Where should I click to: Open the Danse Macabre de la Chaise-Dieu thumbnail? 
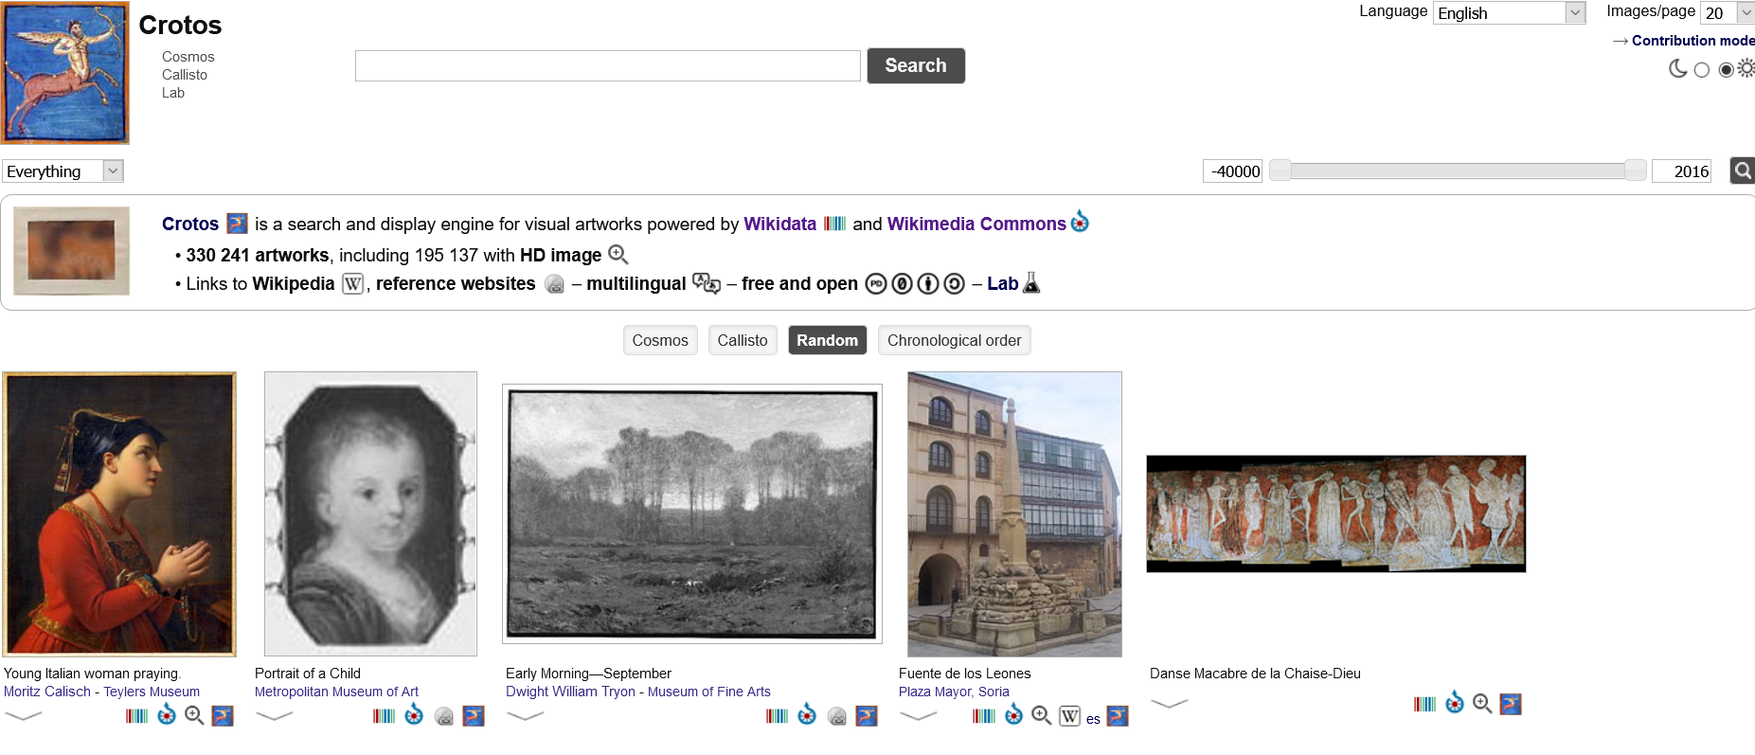[1336, 513]
